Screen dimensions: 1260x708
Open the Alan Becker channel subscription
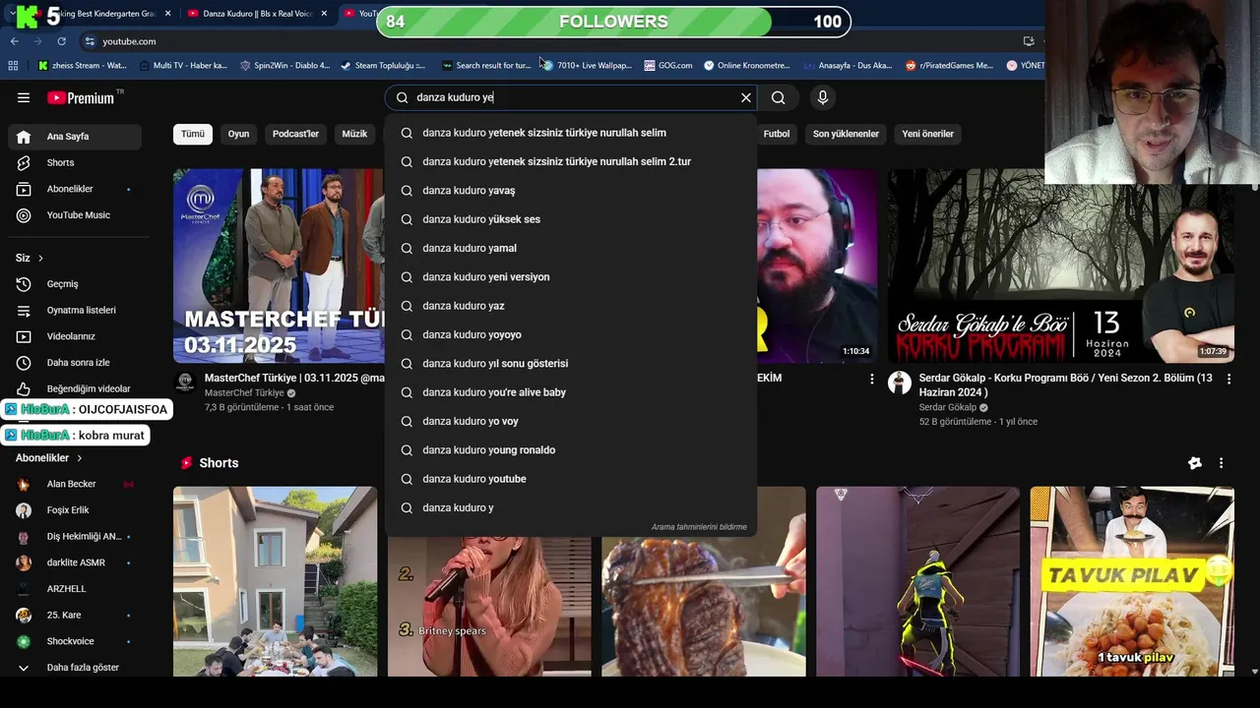[x=75, y=484]
